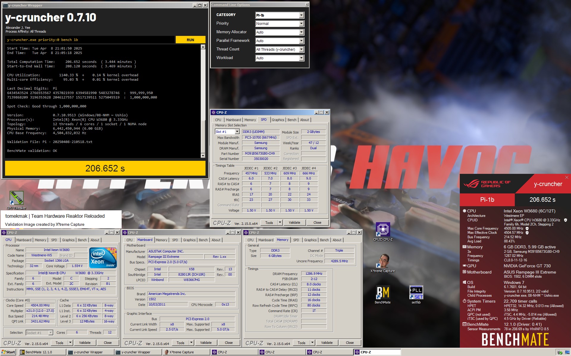The width and height of the screenshot is (571, 356).
Task: Click Validate in the Memory CPU-Z window
Action: 327,343
